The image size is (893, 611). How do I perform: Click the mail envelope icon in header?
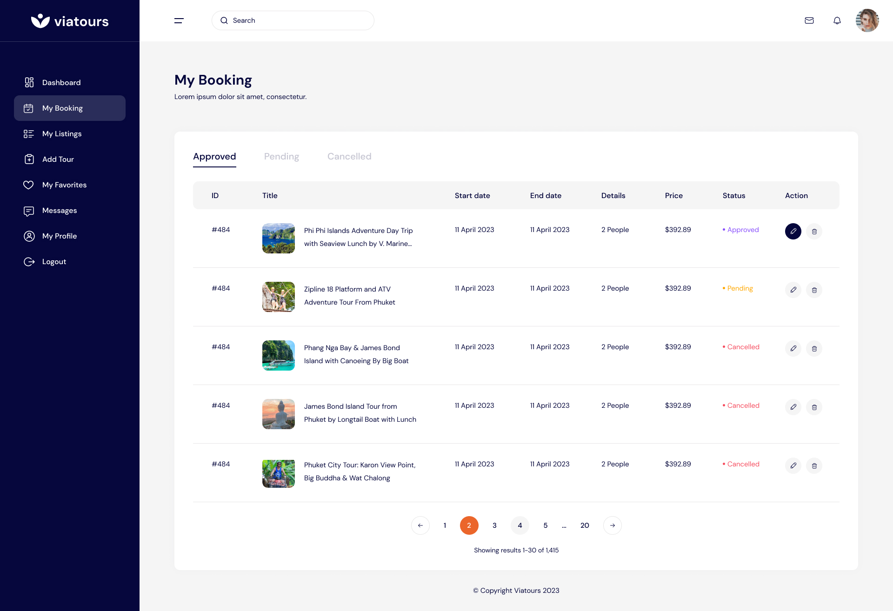809,20
